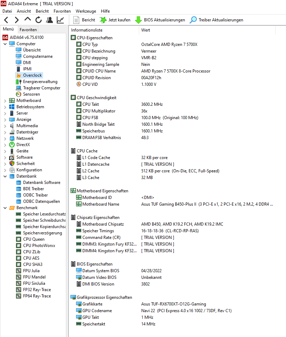Expand the Motherboard tree node
Image resolution: width=286 pixels, height=337 pixels.
click(x=5, y=101)
